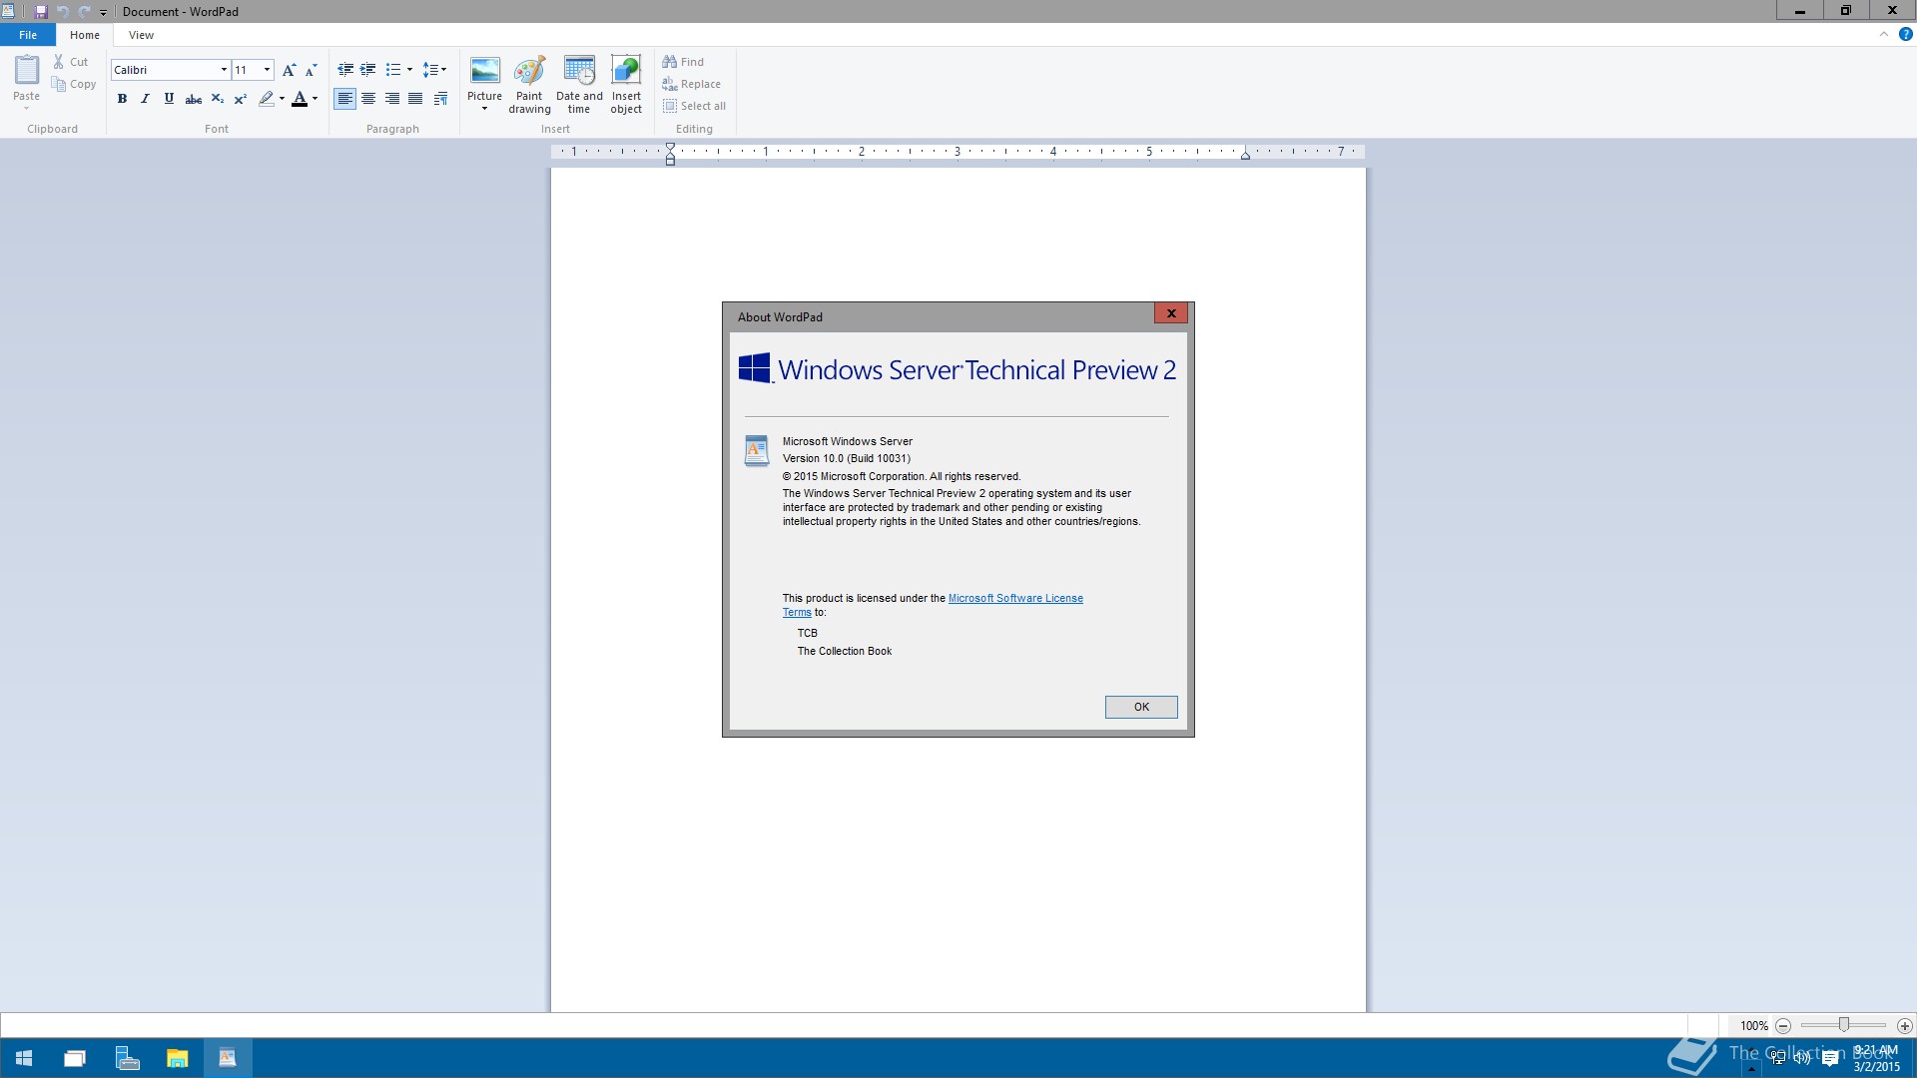This screenshot has height=1078, width=1917.
Task: Click the right indent marker on ruler
Action: pos(1245,155)
